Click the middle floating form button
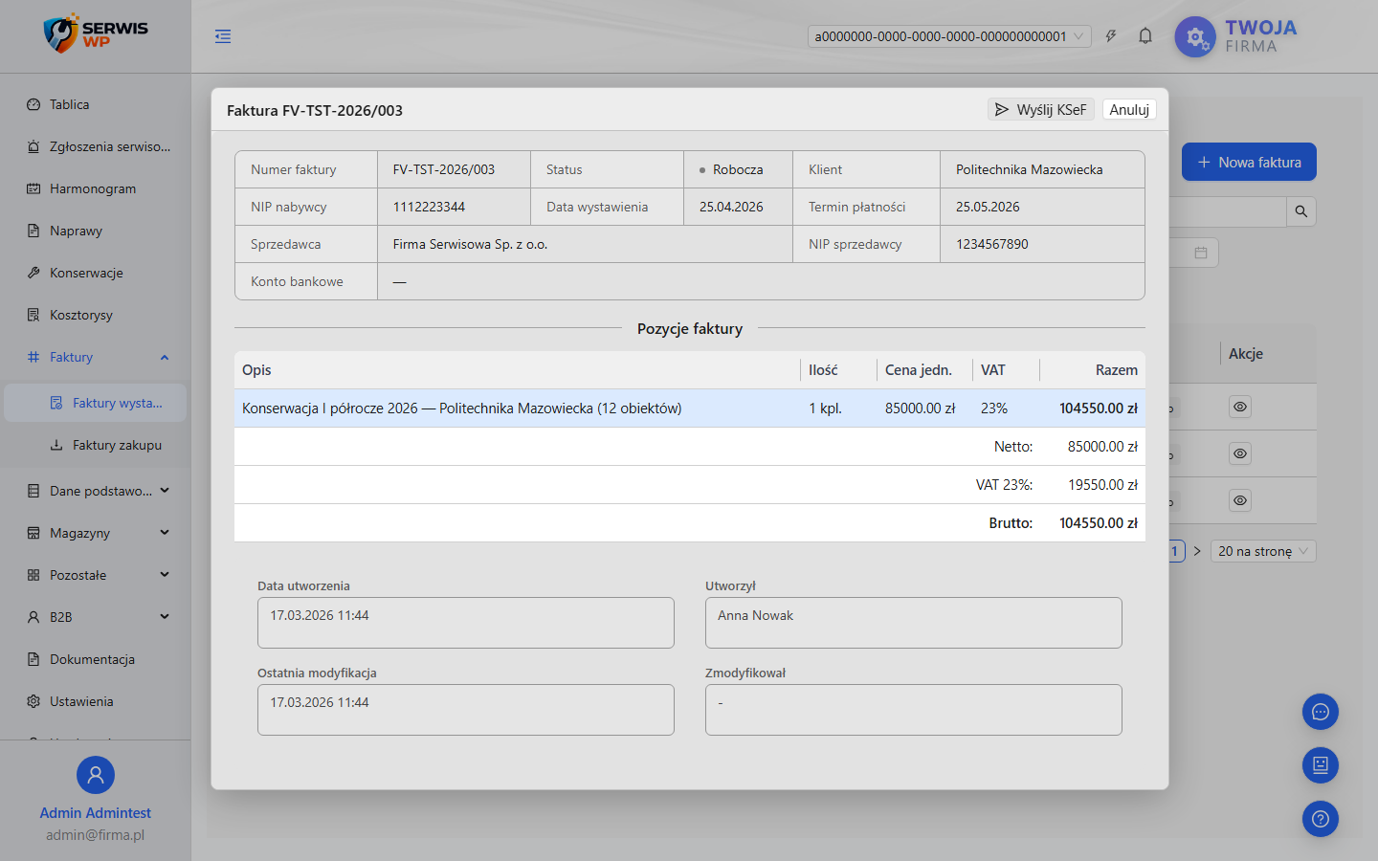The height and width of the screenshot is (861, 1378). point(1321,765)
